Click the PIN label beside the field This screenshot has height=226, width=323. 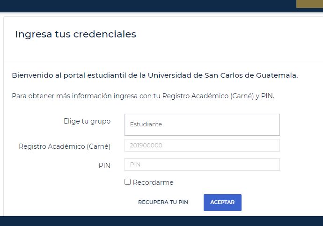(104, 166)
